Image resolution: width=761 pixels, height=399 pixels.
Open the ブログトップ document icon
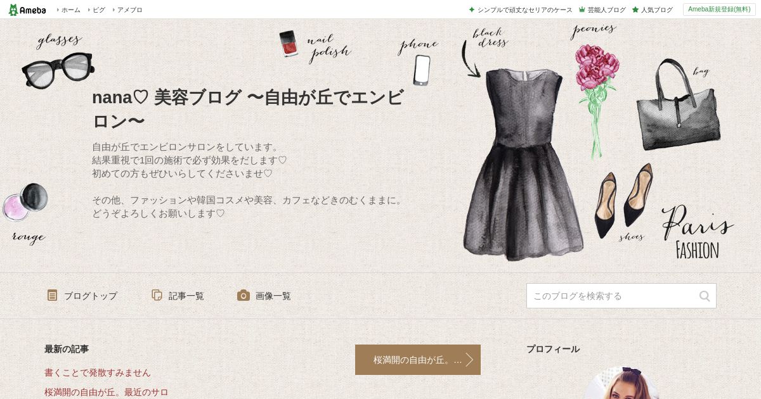point(52,295)
